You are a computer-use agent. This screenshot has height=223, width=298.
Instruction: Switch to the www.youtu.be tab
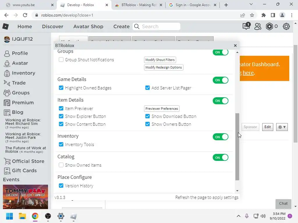(29, 5)
